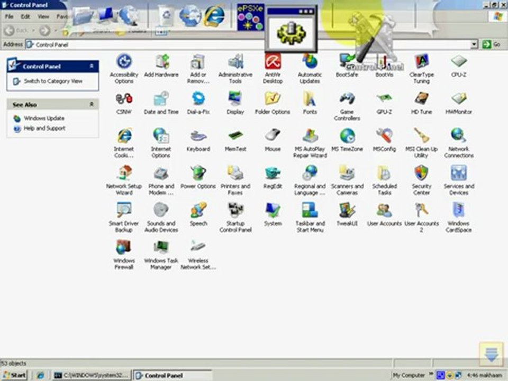Open the TweakUI icon

coord(347,214)
